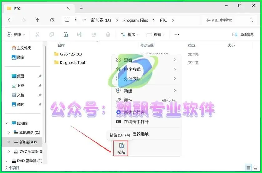Viewport: 262px width, 173px height.
Task: Open 文档 in quick access
Action: pos(18,95)
